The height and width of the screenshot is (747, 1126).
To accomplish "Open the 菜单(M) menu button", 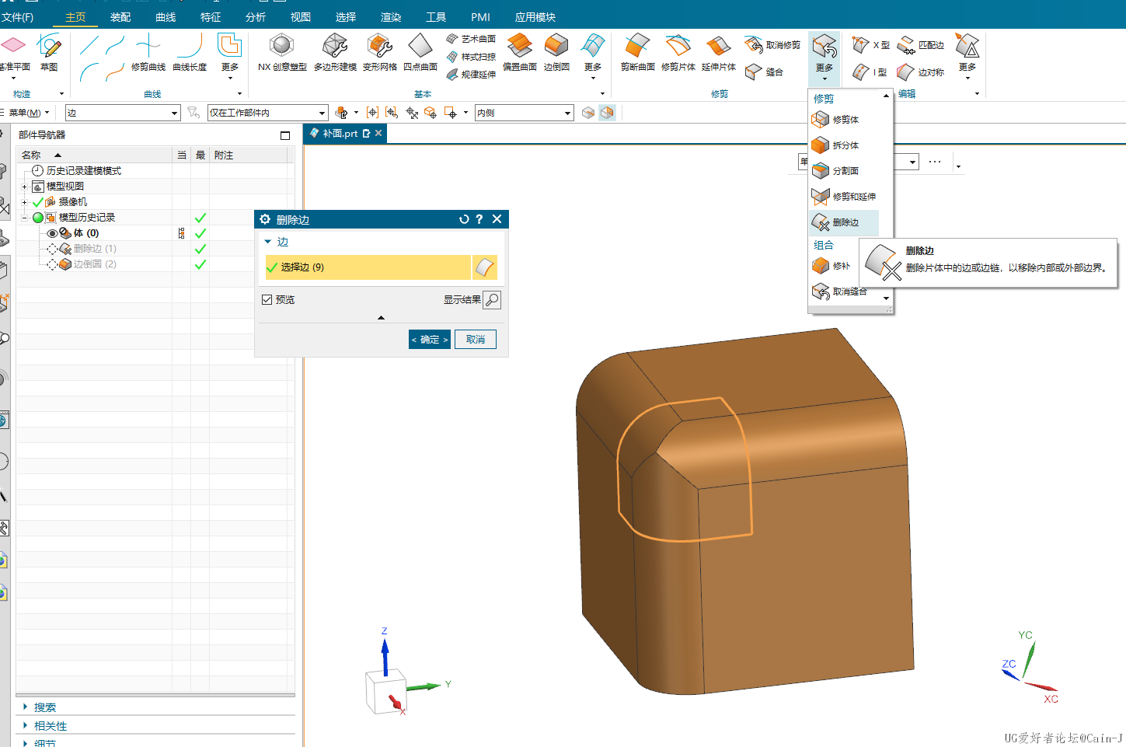I will pyautogui.click(x=29, y=113).
